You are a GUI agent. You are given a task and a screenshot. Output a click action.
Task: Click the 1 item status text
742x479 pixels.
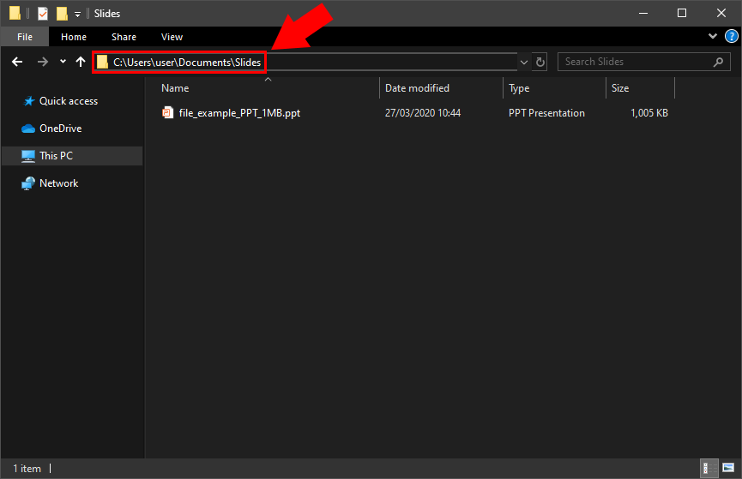point(27,469)
